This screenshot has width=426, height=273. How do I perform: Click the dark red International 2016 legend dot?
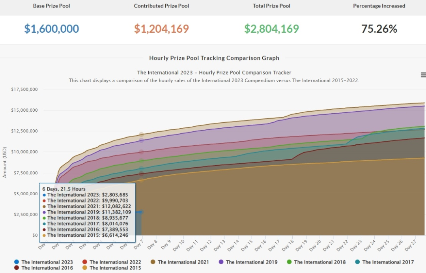(x=17, y=268)
